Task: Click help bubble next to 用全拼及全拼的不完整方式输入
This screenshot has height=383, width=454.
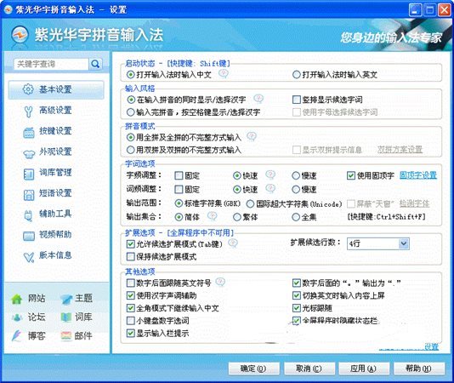Action: coord(252,136)
